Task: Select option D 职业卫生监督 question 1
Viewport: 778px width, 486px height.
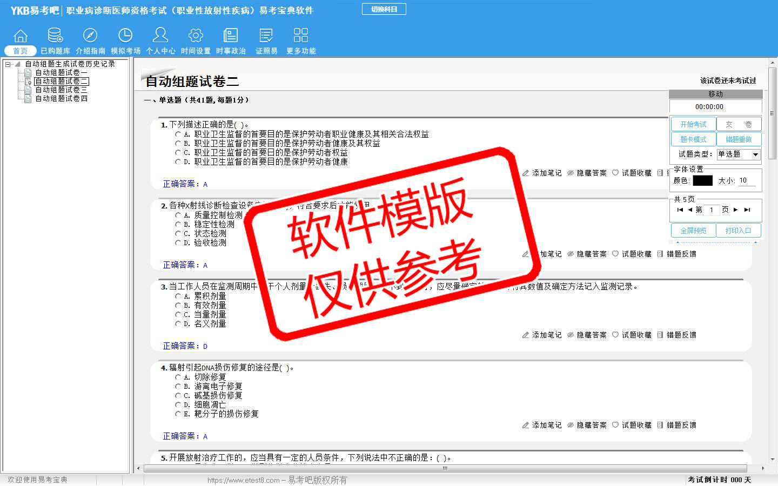Action: 178,161
